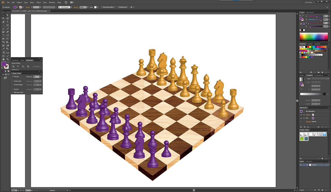Click the K value field in Color panel
331x192 pixels.
point(325,26)
